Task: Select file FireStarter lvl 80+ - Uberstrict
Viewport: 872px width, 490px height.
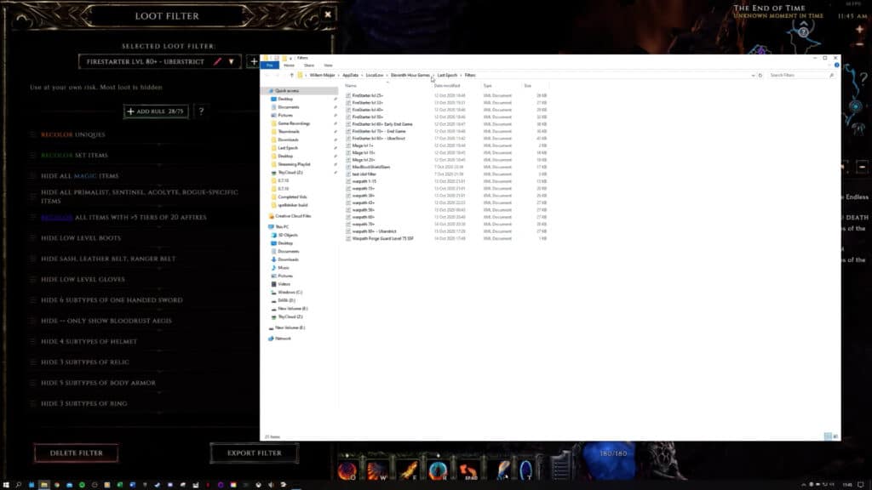Action: pyautogui.click(x=378, y=139)
